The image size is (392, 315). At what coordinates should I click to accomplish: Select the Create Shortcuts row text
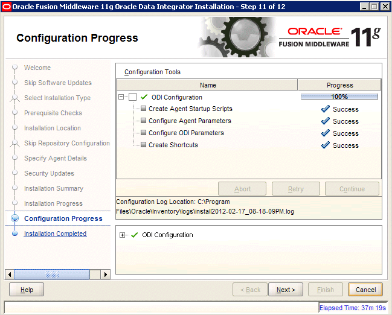(x=173, y=145)
